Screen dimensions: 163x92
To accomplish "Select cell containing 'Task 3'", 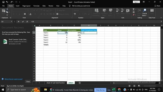I will [50, 38].
